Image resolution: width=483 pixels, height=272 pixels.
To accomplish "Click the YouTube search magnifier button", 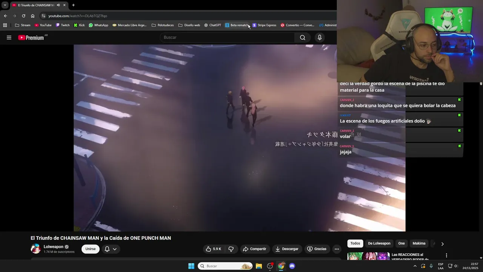I will 303,37.
